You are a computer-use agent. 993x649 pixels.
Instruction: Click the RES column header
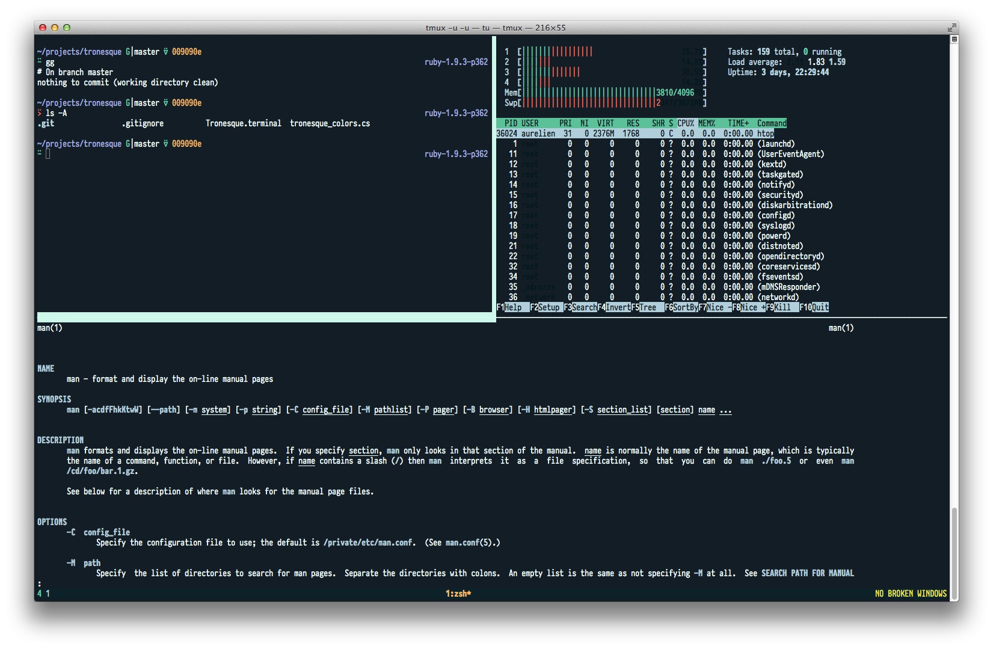(633, 123)
